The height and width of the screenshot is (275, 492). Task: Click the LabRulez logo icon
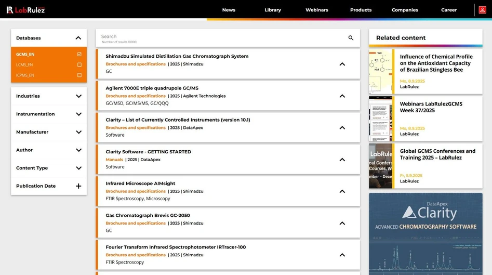pyautogui.click(x=10, y=10)
